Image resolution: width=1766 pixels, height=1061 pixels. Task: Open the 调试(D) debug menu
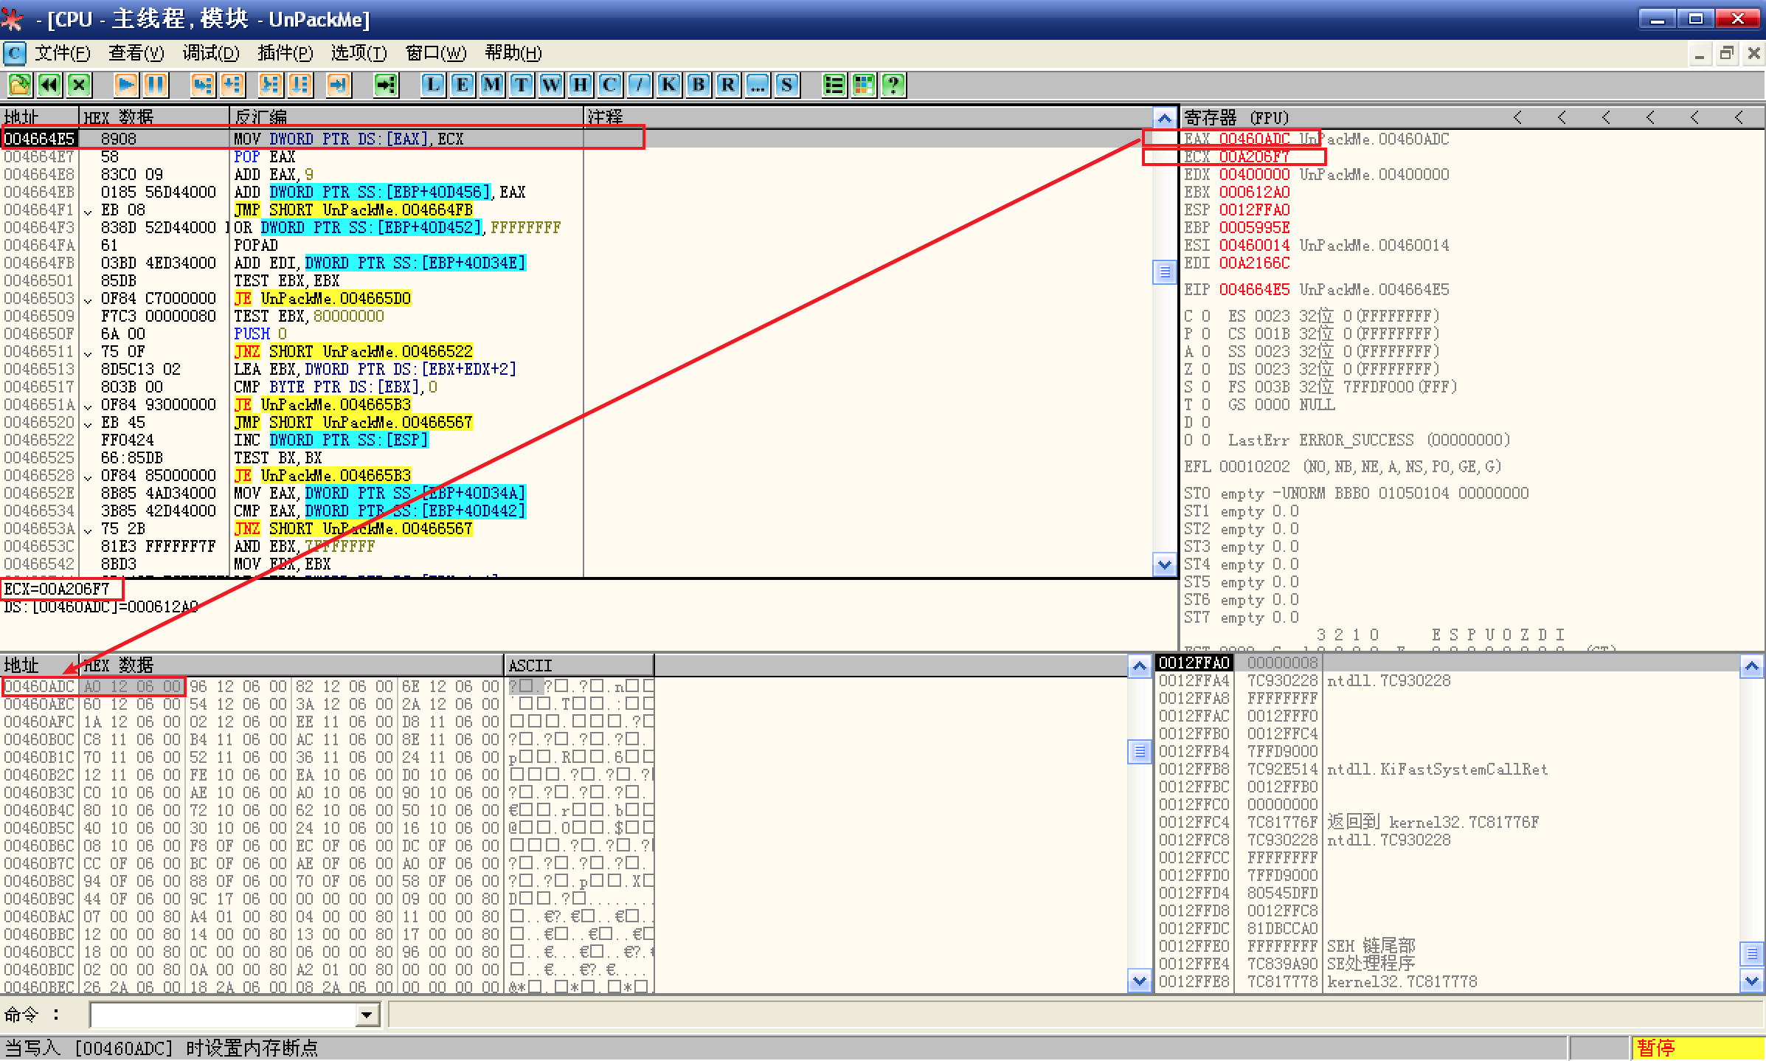point(211,53)
